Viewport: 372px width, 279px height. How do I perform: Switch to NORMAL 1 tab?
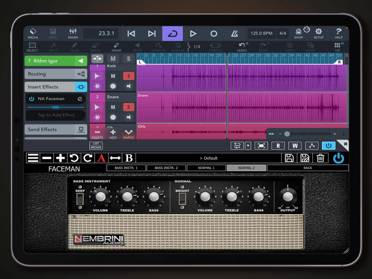point(206,168)
